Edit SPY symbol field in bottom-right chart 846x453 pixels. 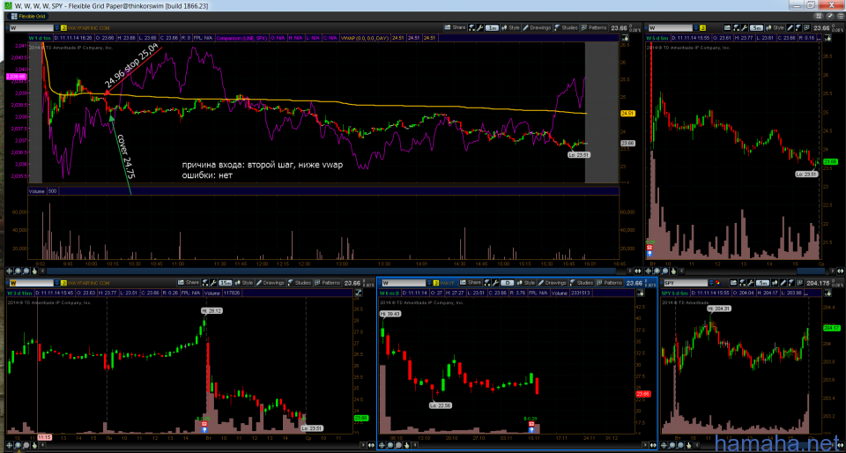tap(686, 283)
